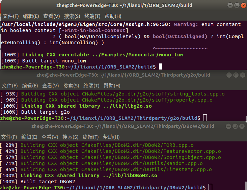This screenshot has height=190, width=247.
Task: Click the bool(DstIsAligned) highlighted text
Action: (x=180, y=36)
